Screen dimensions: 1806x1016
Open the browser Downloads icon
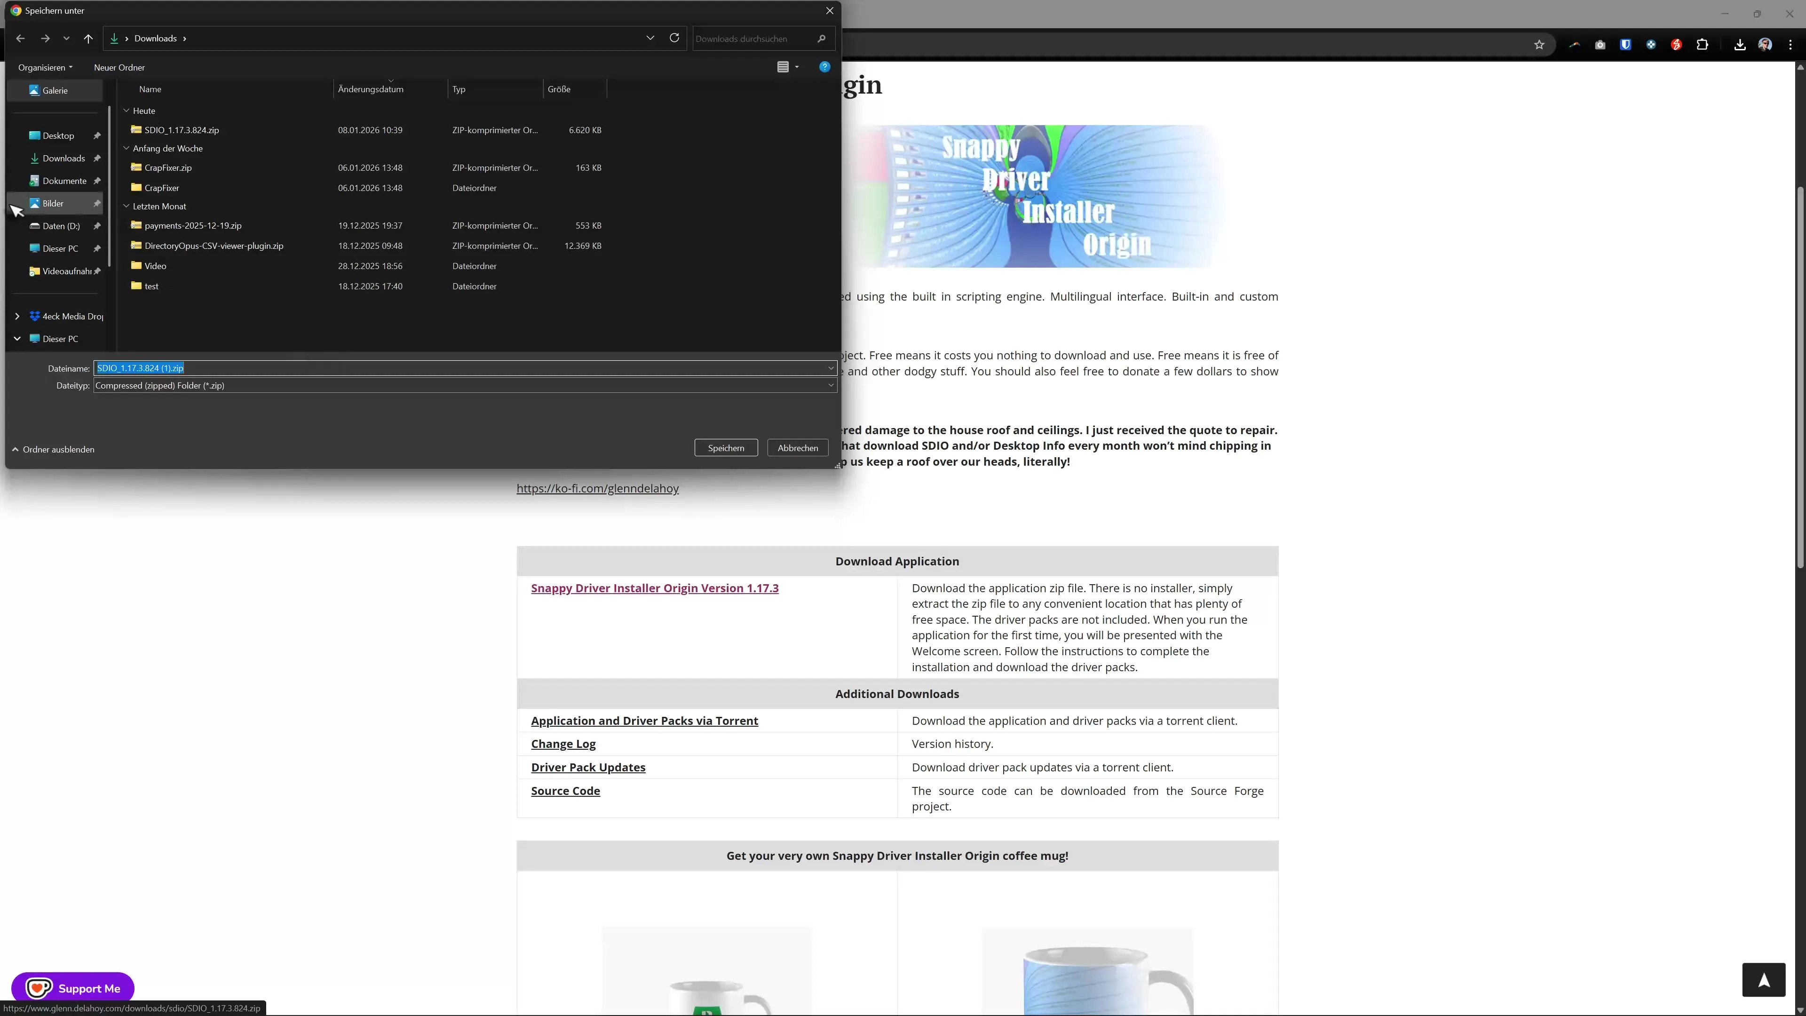(x=1740, y=45)
